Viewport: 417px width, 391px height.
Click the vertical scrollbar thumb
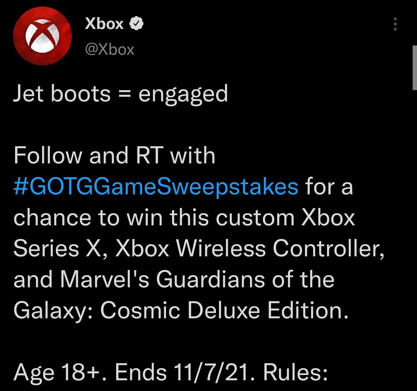coord(414,67)
